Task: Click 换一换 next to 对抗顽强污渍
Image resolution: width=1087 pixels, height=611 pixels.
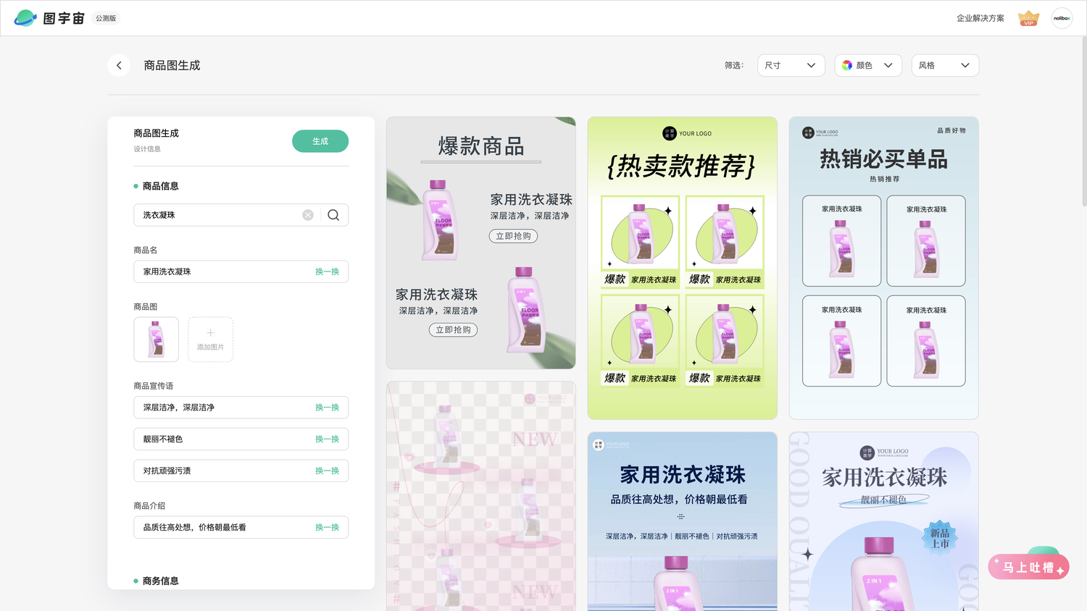Action: coord(327,471)
